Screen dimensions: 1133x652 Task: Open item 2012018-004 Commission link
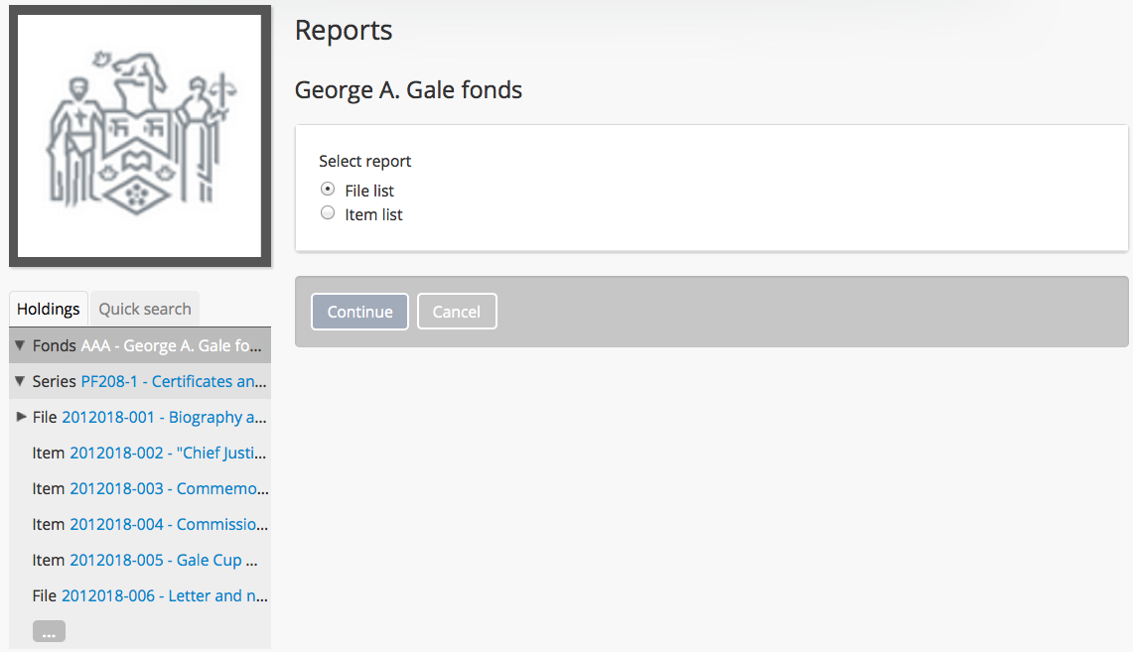point(168,524)
